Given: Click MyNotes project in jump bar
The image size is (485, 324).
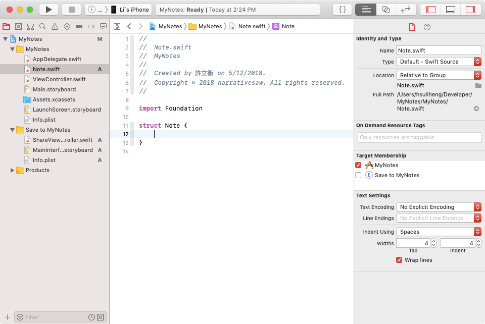Looking at the screenshot, I should (x=166, y=27).
